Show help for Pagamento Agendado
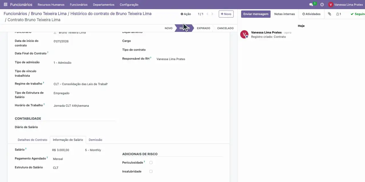This screenshot has width=365, height=182. point(47,158)
